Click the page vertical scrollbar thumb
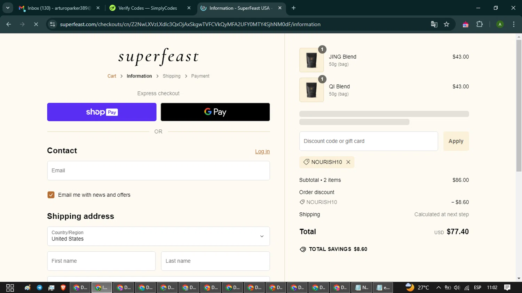The image size is (522, 293). (519, 106)
